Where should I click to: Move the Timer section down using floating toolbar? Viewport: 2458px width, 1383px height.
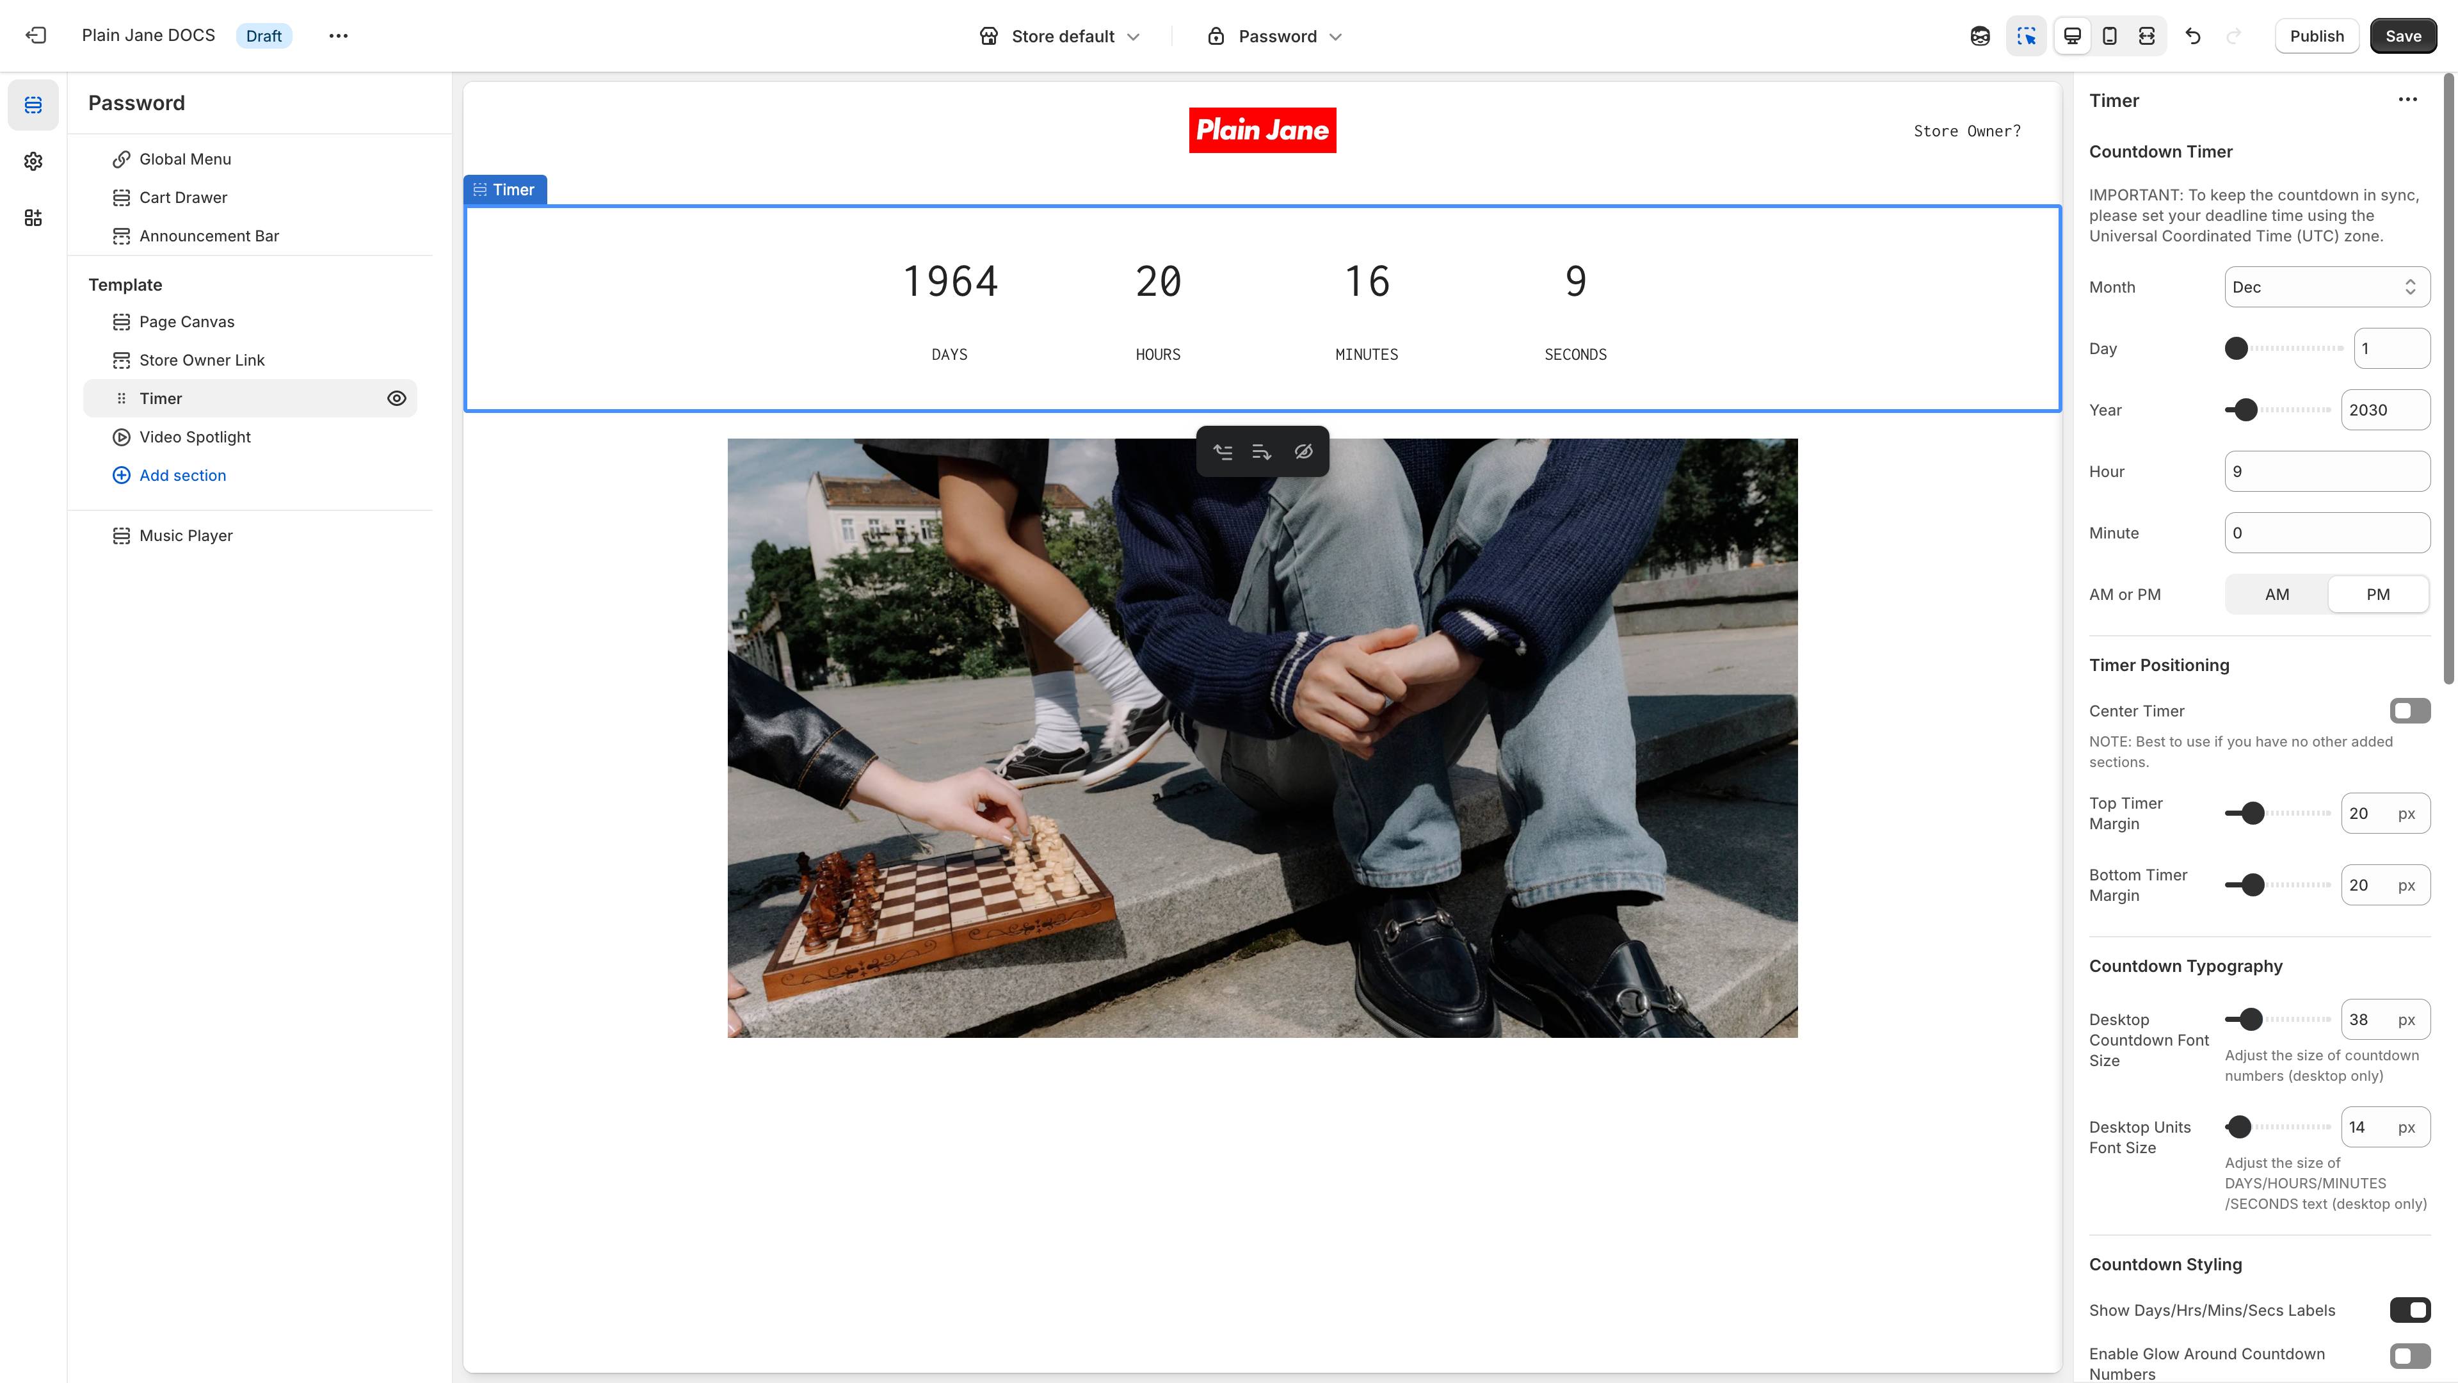pyautogui.click(x=1262, y=451)
